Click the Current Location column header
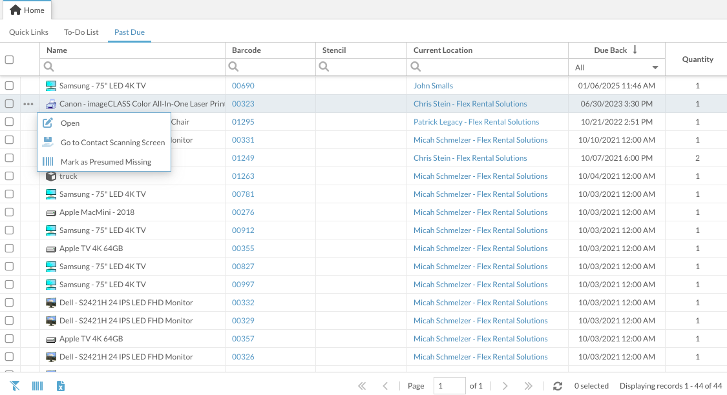The image size is (727, 395). pyautogui.click(x=487, y=50)
